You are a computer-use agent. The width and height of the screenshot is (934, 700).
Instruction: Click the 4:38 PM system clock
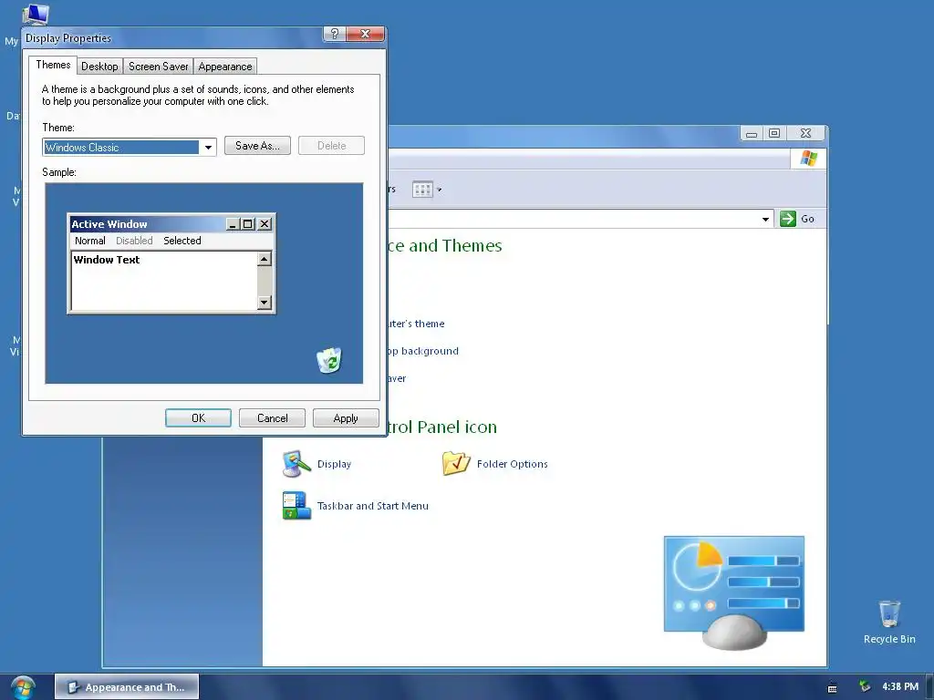[900, 687]
